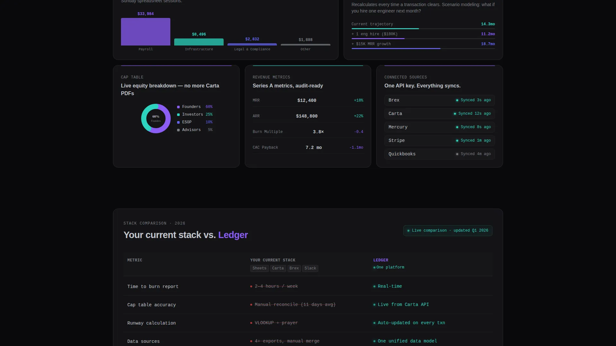Select the ARR $148,800 value
616x346 pixels.
[307, 116]
